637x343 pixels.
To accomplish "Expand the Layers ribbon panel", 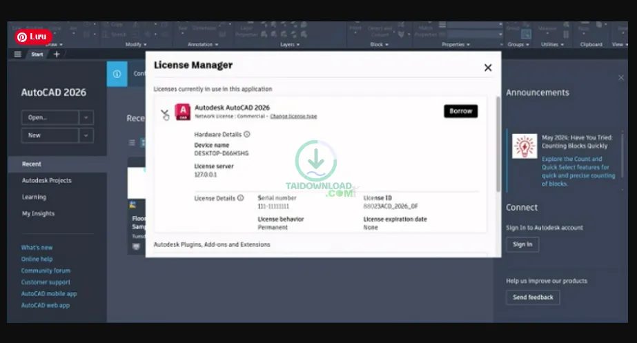I will pyautogui.click(x=290, y=44).
